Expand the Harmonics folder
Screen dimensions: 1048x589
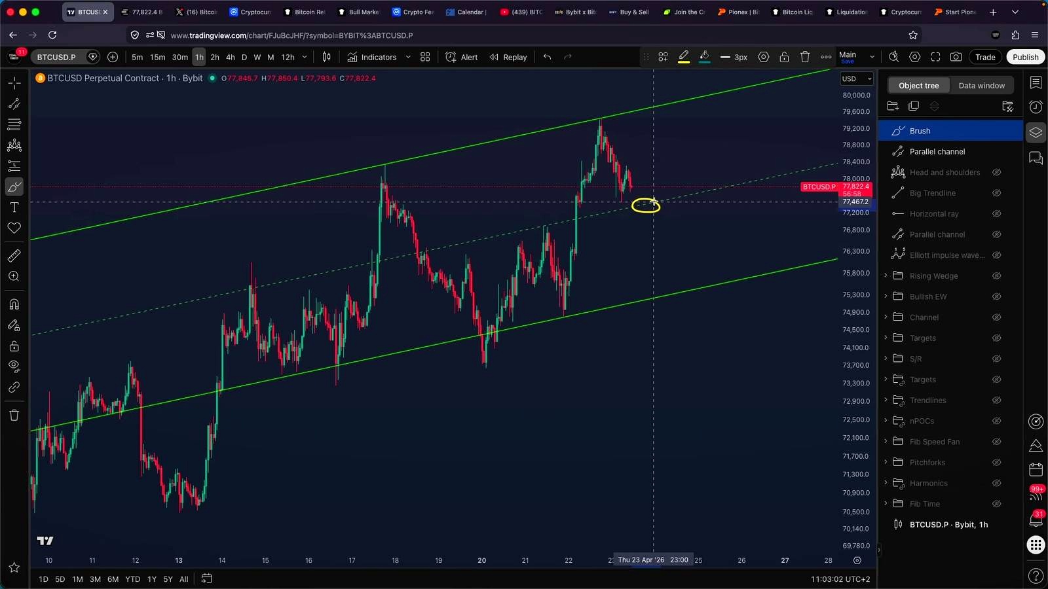[x=886, y=483]
